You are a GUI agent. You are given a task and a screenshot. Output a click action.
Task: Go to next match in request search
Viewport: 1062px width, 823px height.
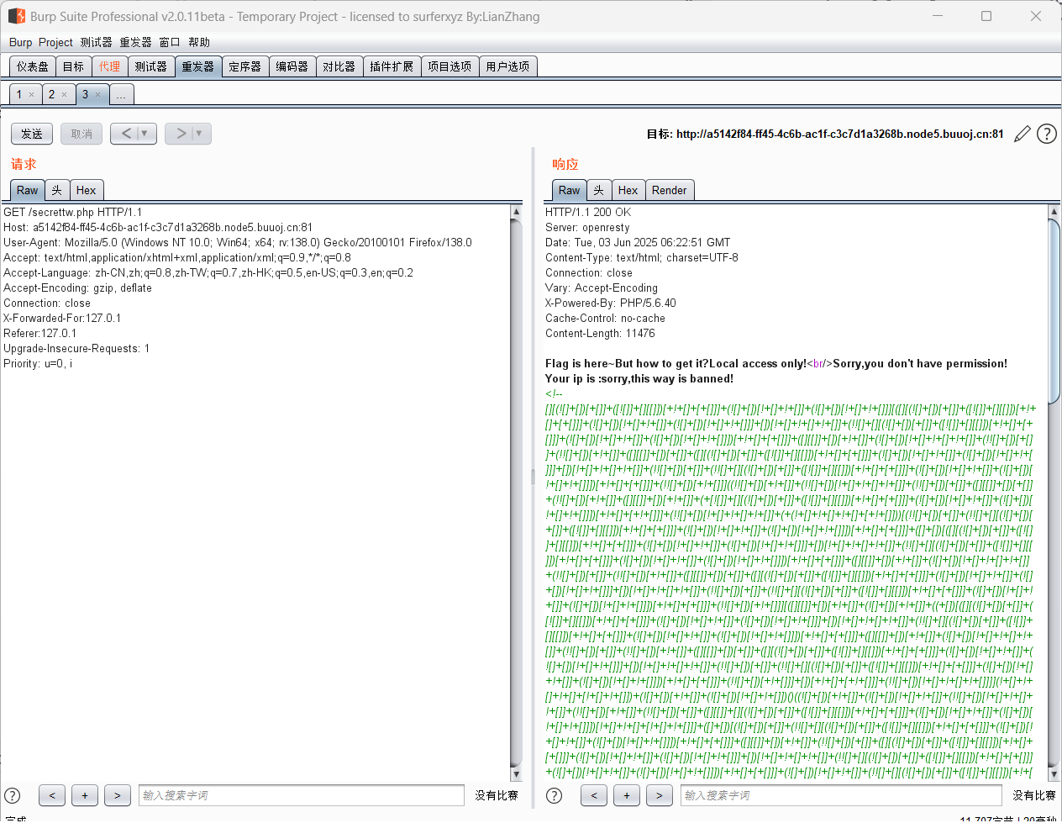118,795
